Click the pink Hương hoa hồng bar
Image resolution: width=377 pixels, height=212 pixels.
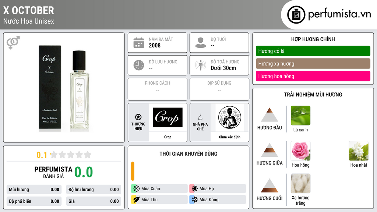click(x=313, y=76)
